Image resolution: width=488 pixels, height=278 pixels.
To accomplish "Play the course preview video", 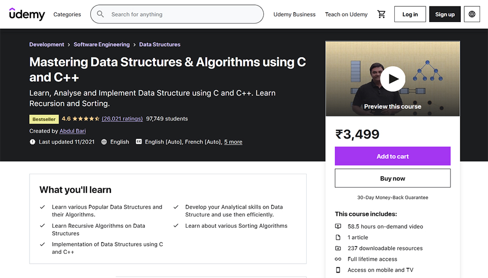I will (x=393, y=79).
